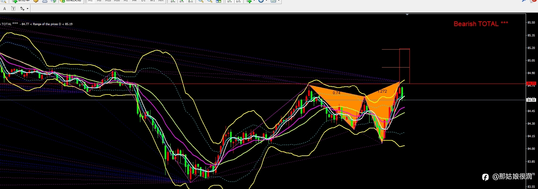This screenshot has width=538, height=189.
Task: Click the 84.00 price axis value
Action: 531,149
